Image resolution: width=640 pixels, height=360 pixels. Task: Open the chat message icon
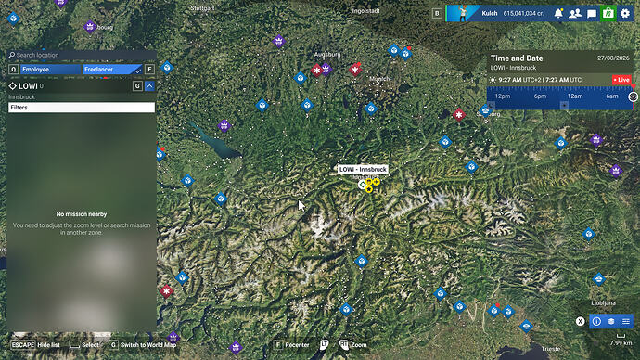point(592,14)
